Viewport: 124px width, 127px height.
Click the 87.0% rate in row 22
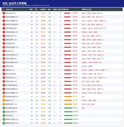(x=75, y=93)
